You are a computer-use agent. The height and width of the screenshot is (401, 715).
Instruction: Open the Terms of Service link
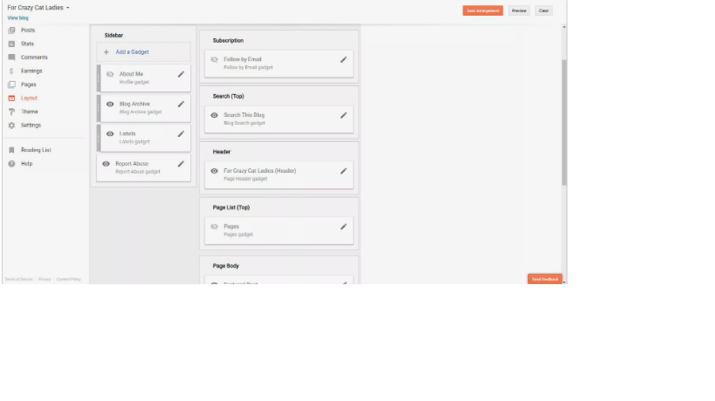tap(18, 280)
